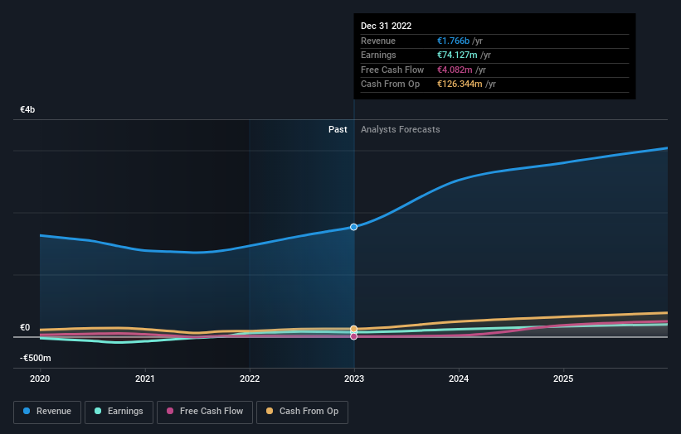
Task: Select the Free Cash Flow marker at 2023
Action: coord(354,336)
